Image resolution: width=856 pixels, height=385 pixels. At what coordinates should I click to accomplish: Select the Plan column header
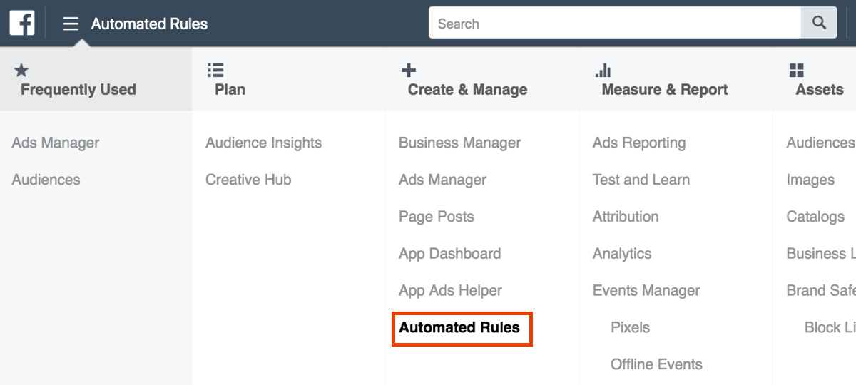289,79
